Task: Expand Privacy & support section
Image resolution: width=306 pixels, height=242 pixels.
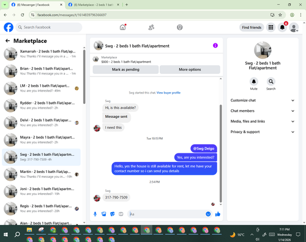Action: pyautogui.click(x=263, y=132)
